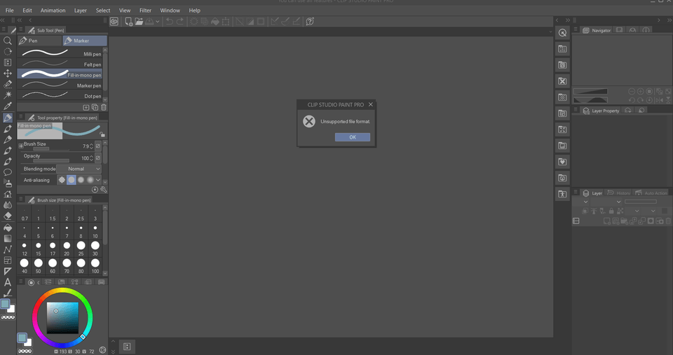This screenshot has width=673, height=355.
Task: Open New canvas icon dropdown arrow in toolbar
Action: pos(158,22)
